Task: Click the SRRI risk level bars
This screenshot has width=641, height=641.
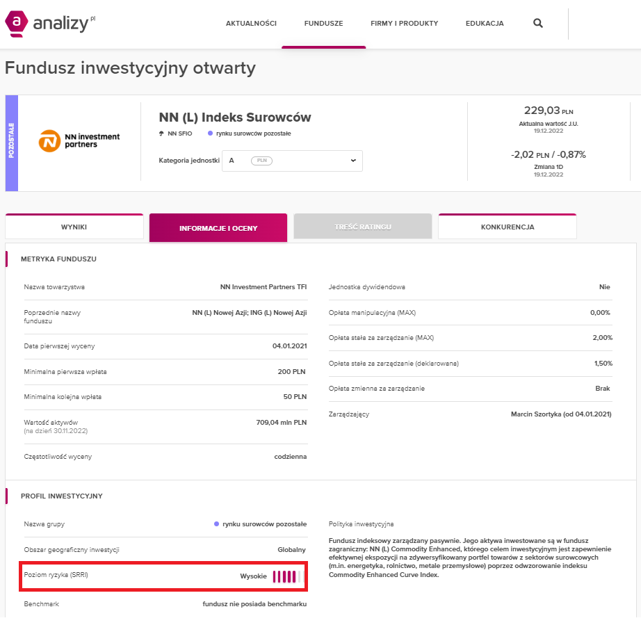Action: [286, 576]
